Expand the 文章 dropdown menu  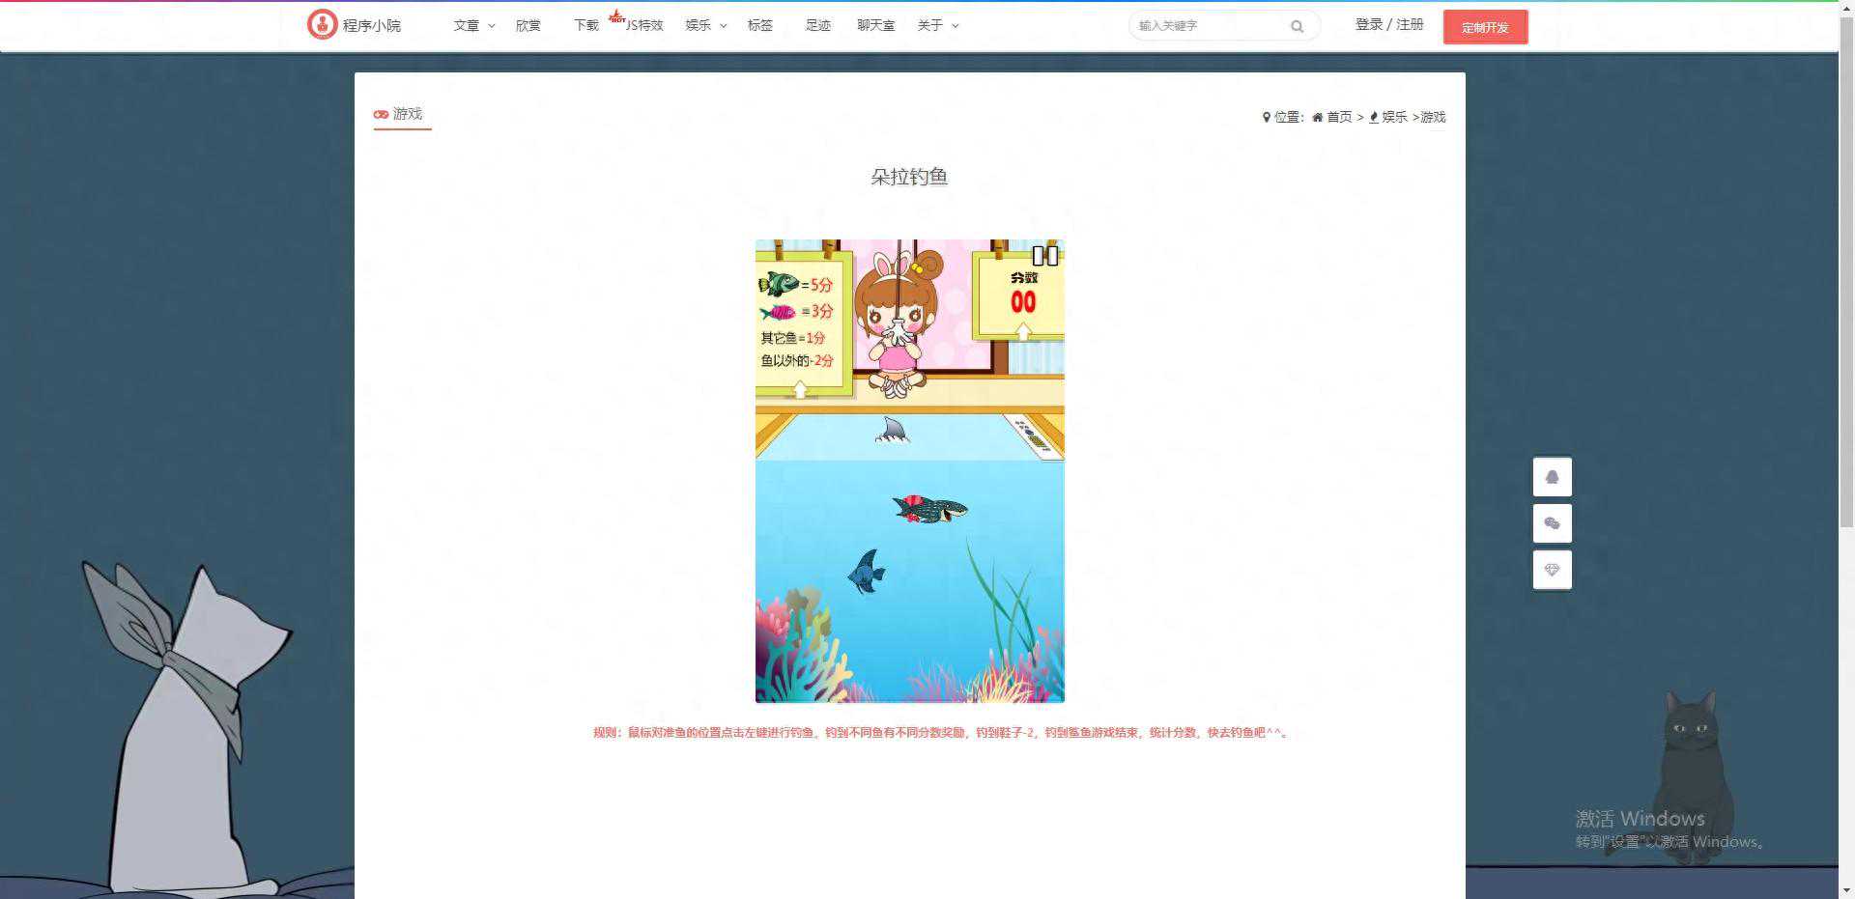point(467,26)
